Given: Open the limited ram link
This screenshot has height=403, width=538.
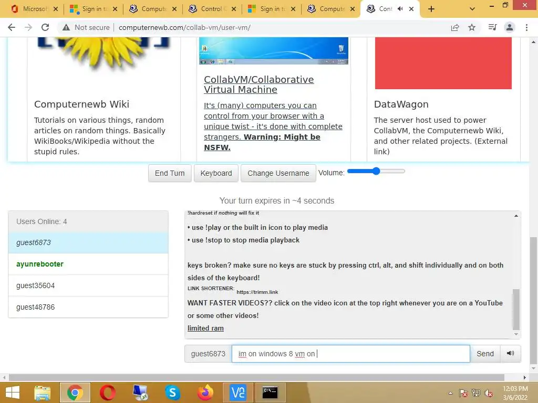Looking at the screenshot, I should (205, 328).
